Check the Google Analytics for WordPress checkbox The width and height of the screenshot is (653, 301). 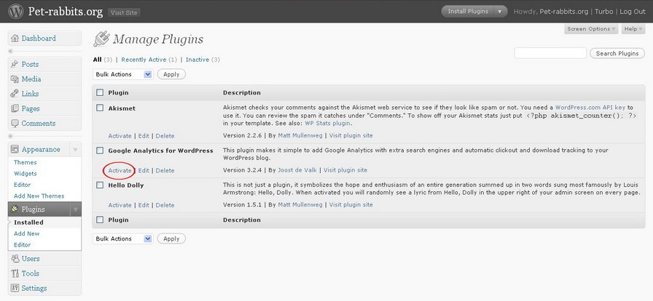click(x=100, y=150)
